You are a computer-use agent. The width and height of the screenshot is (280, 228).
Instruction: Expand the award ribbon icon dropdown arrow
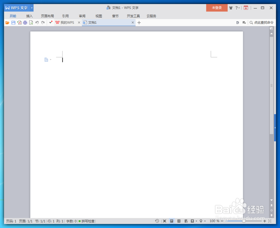coord(205,221)
